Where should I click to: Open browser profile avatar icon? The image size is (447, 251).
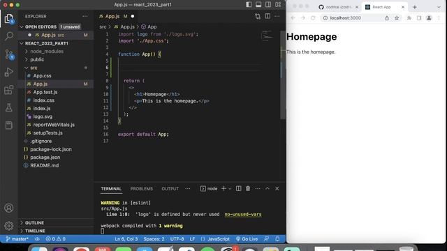[x=429, y=18]
